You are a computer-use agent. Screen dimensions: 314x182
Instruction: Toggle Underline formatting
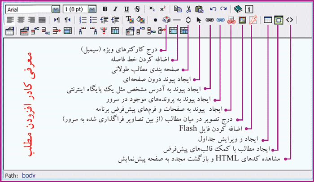(x=126, y=9)
